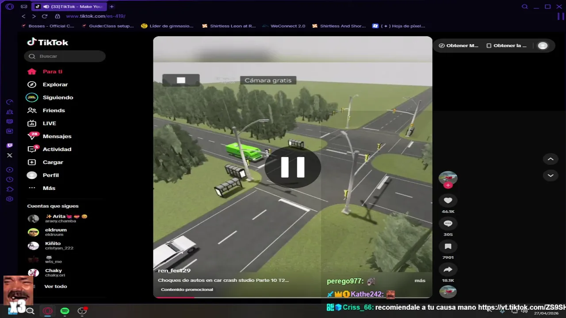Click the Contenido promocional label

pos(187,290)
